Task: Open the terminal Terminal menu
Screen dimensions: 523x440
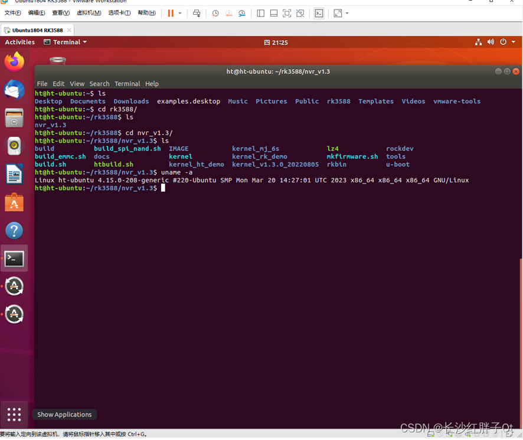Action: click(128, 84)
